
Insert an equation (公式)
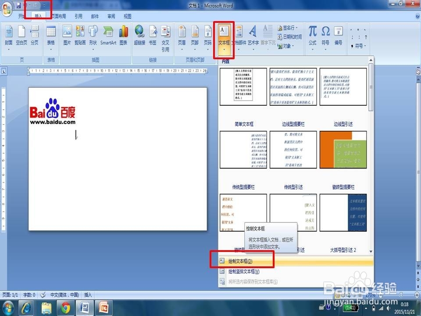click(x=312, y=38)
